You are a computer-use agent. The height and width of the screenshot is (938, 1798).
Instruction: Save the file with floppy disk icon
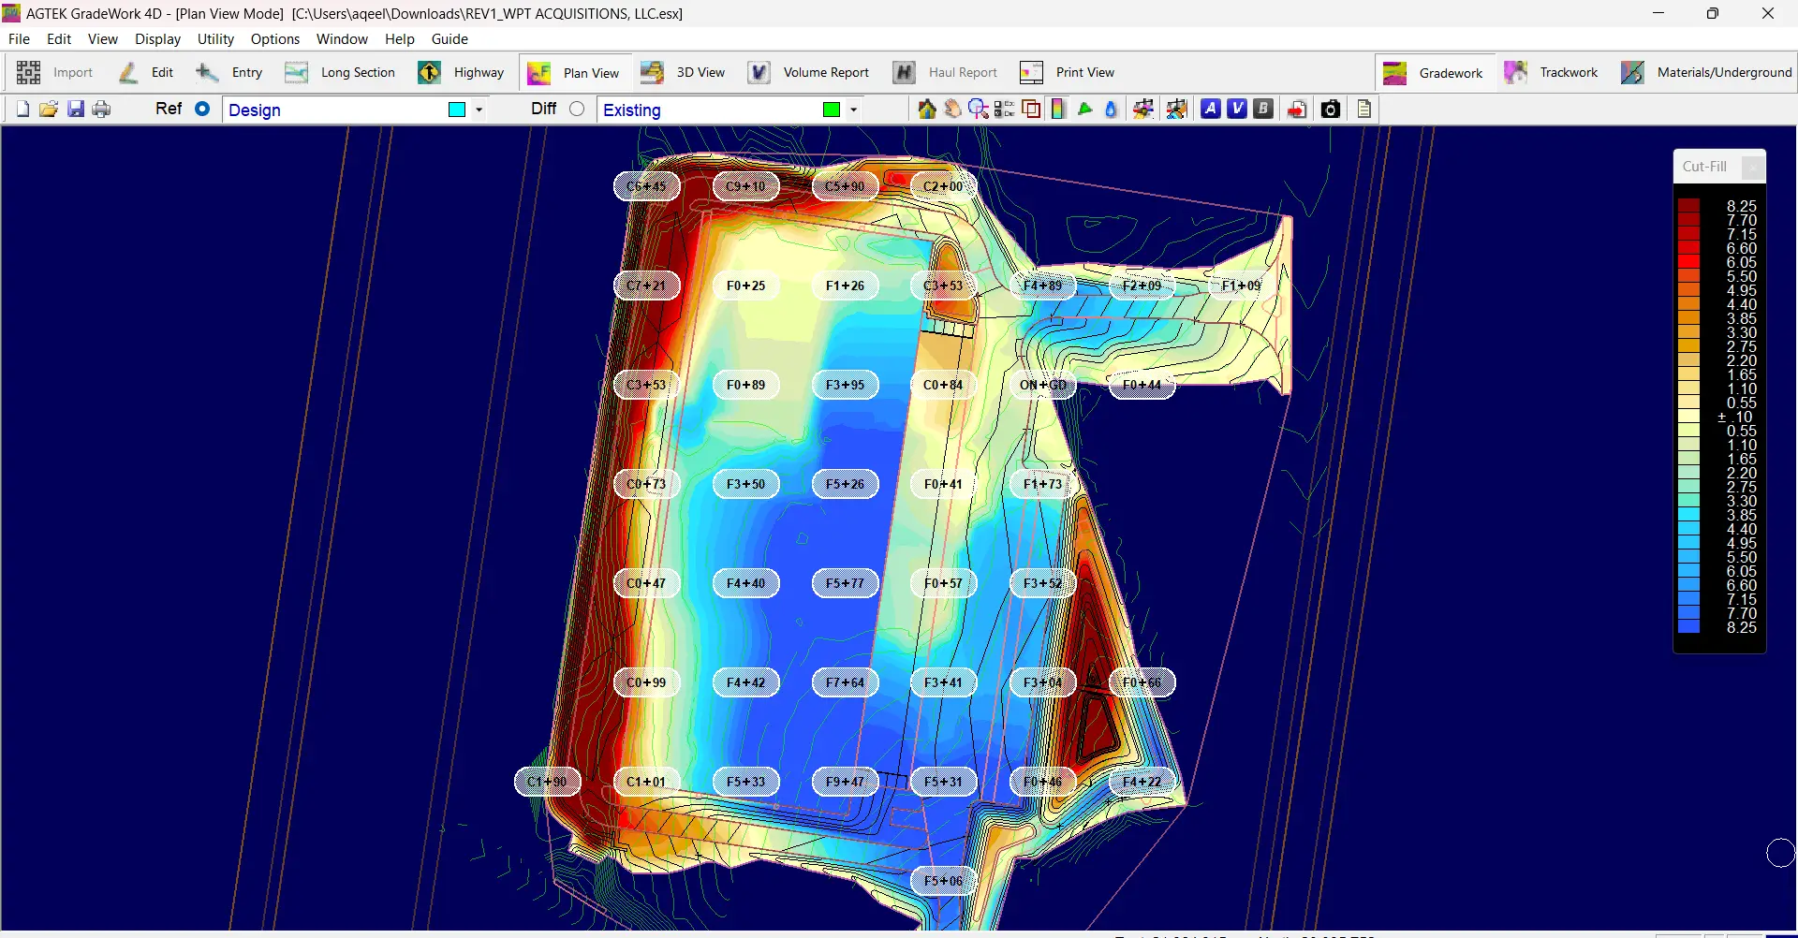[76, 110]
